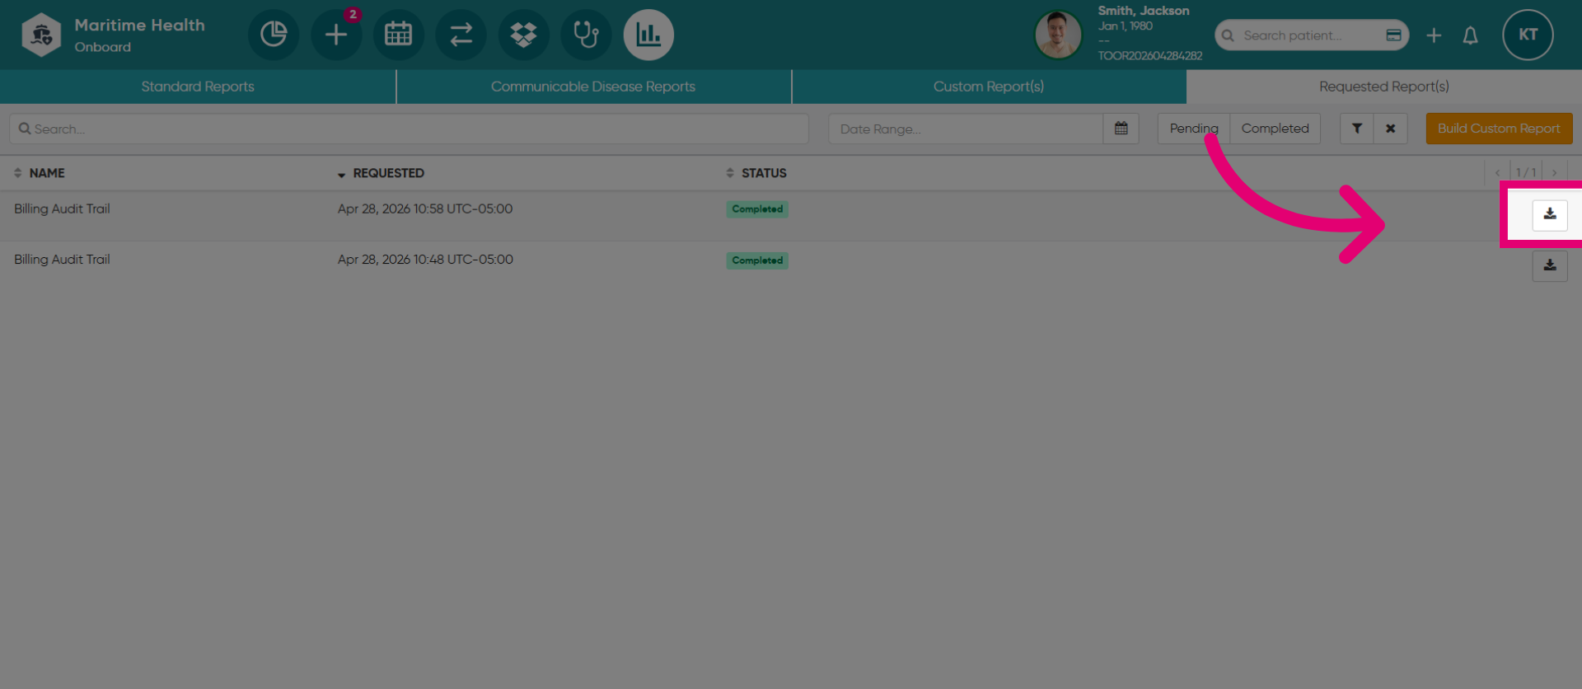1582x689 pixels.
Task: Click the 1 / 1 page indicator
Action: click(1526, 173)
